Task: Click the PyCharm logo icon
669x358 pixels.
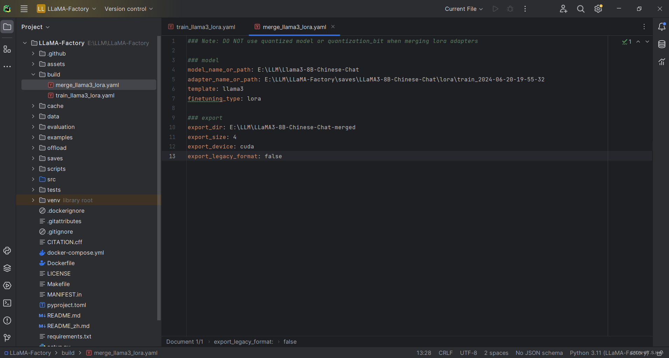Action: click(x=7, y=9)
